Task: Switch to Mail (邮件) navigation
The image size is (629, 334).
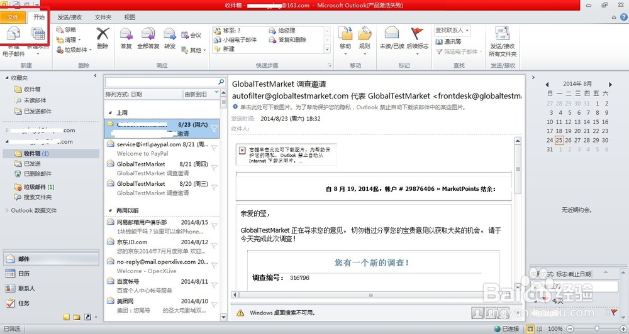Action: point(51,259)
